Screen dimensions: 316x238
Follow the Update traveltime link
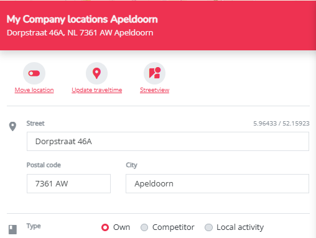[97, 90]
